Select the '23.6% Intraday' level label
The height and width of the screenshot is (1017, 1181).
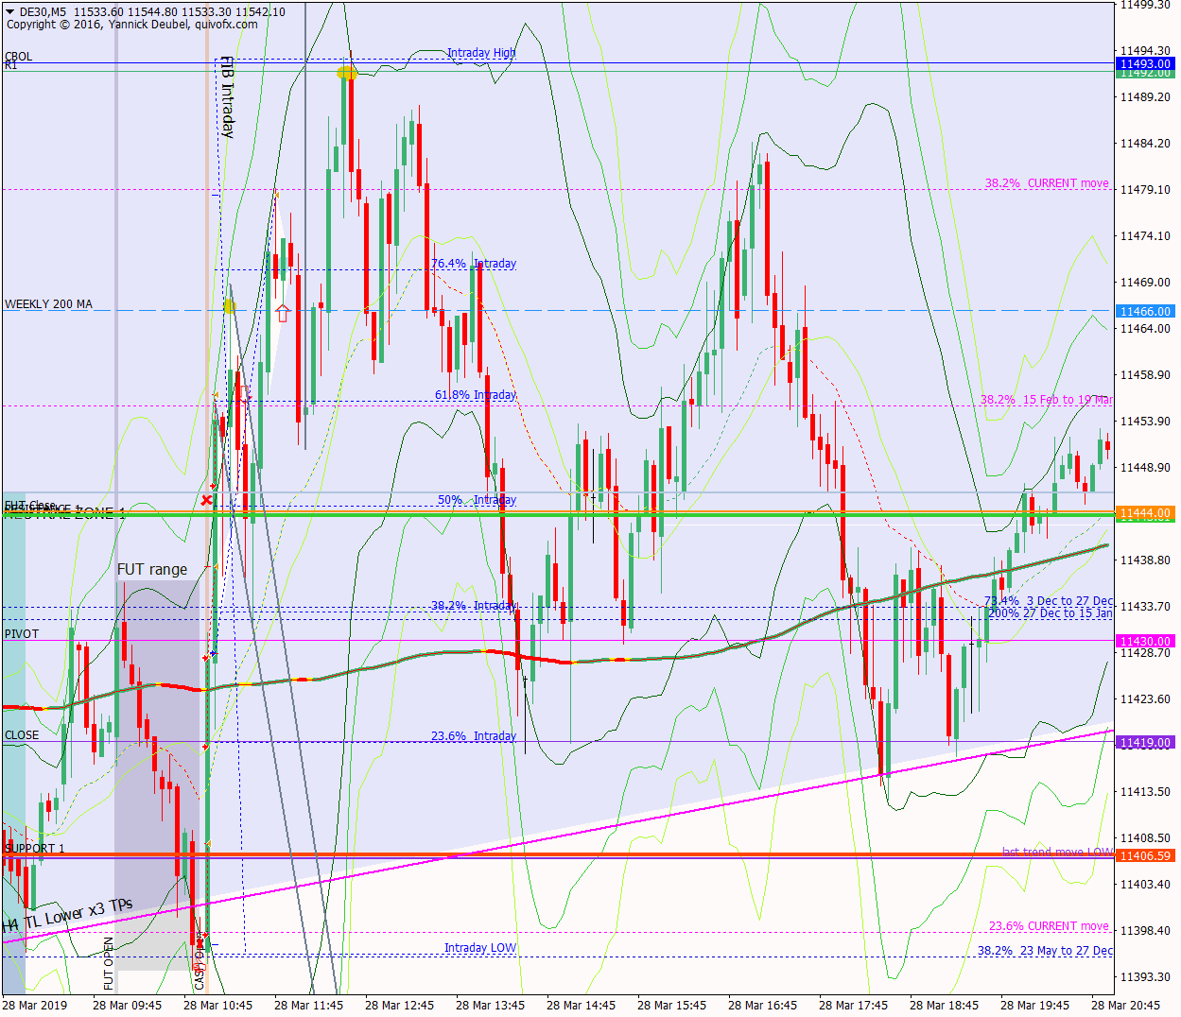pos(474,736)
